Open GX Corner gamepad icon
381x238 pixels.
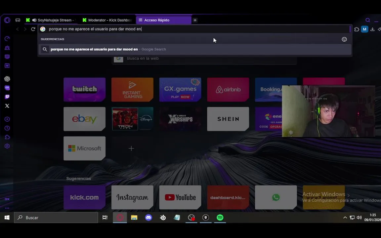tap(18, 20)
